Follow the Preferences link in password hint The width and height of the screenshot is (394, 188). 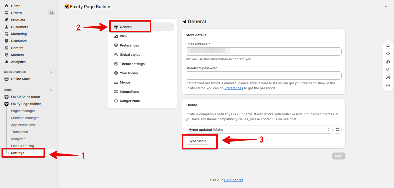[234, 88]
